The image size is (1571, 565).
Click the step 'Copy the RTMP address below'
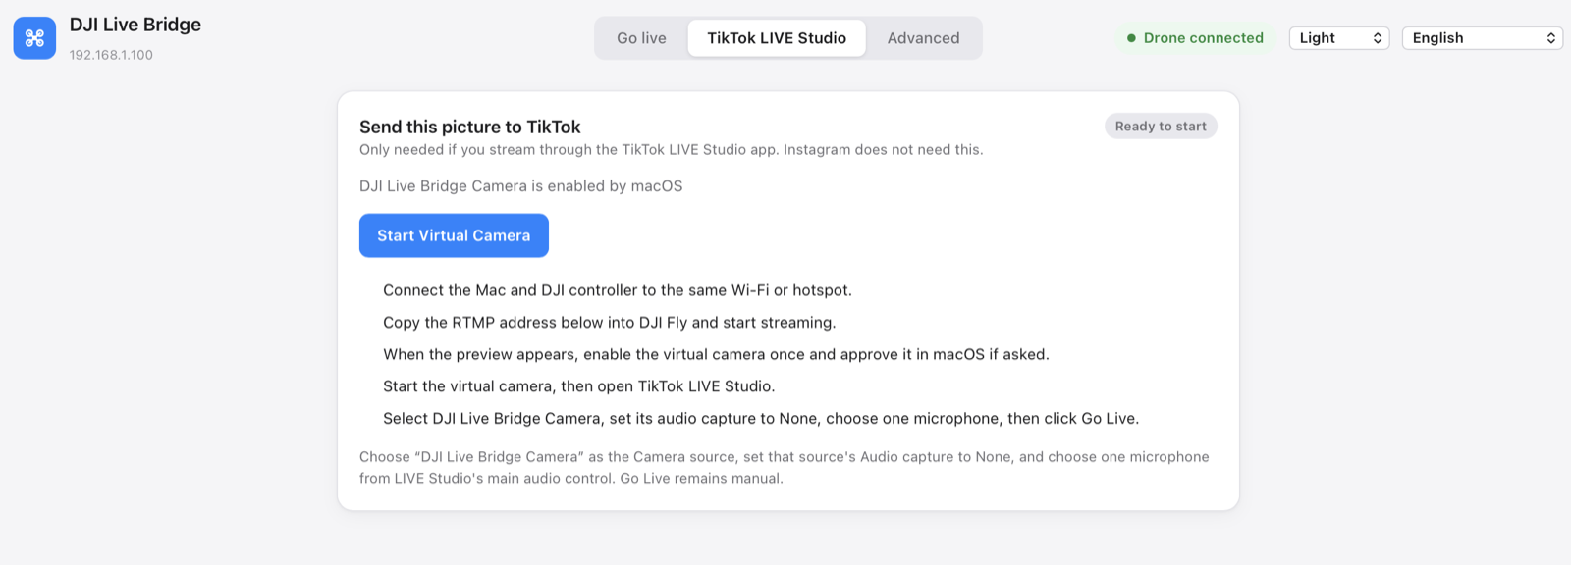(x=610, y=323)
